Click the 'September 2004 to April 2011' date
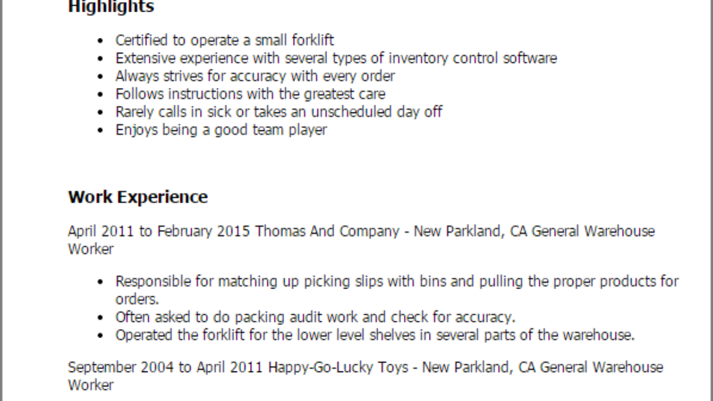The width and height of the screenshot is (713, 401). tap(166, 368)
